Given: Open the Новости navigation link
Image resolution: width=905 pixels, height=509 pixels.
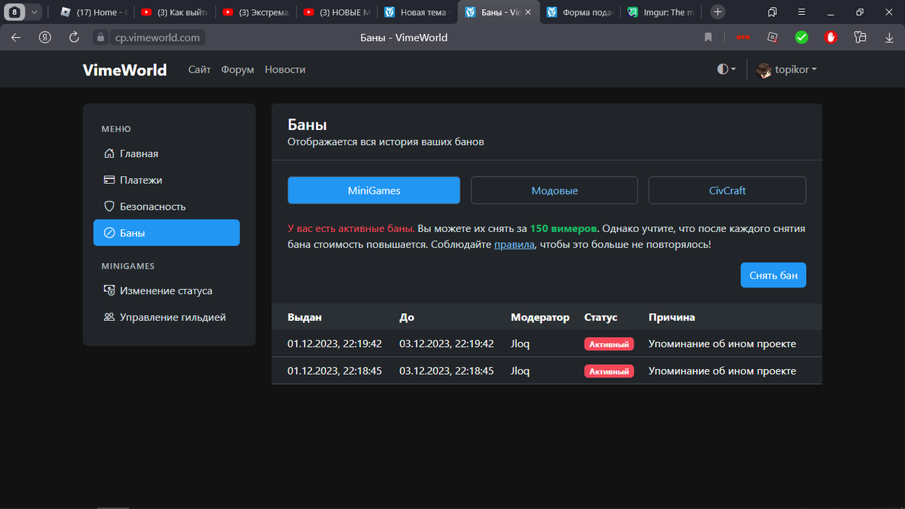Looking at the screenshot, I should pyautogui.click(x=285, y=69).
